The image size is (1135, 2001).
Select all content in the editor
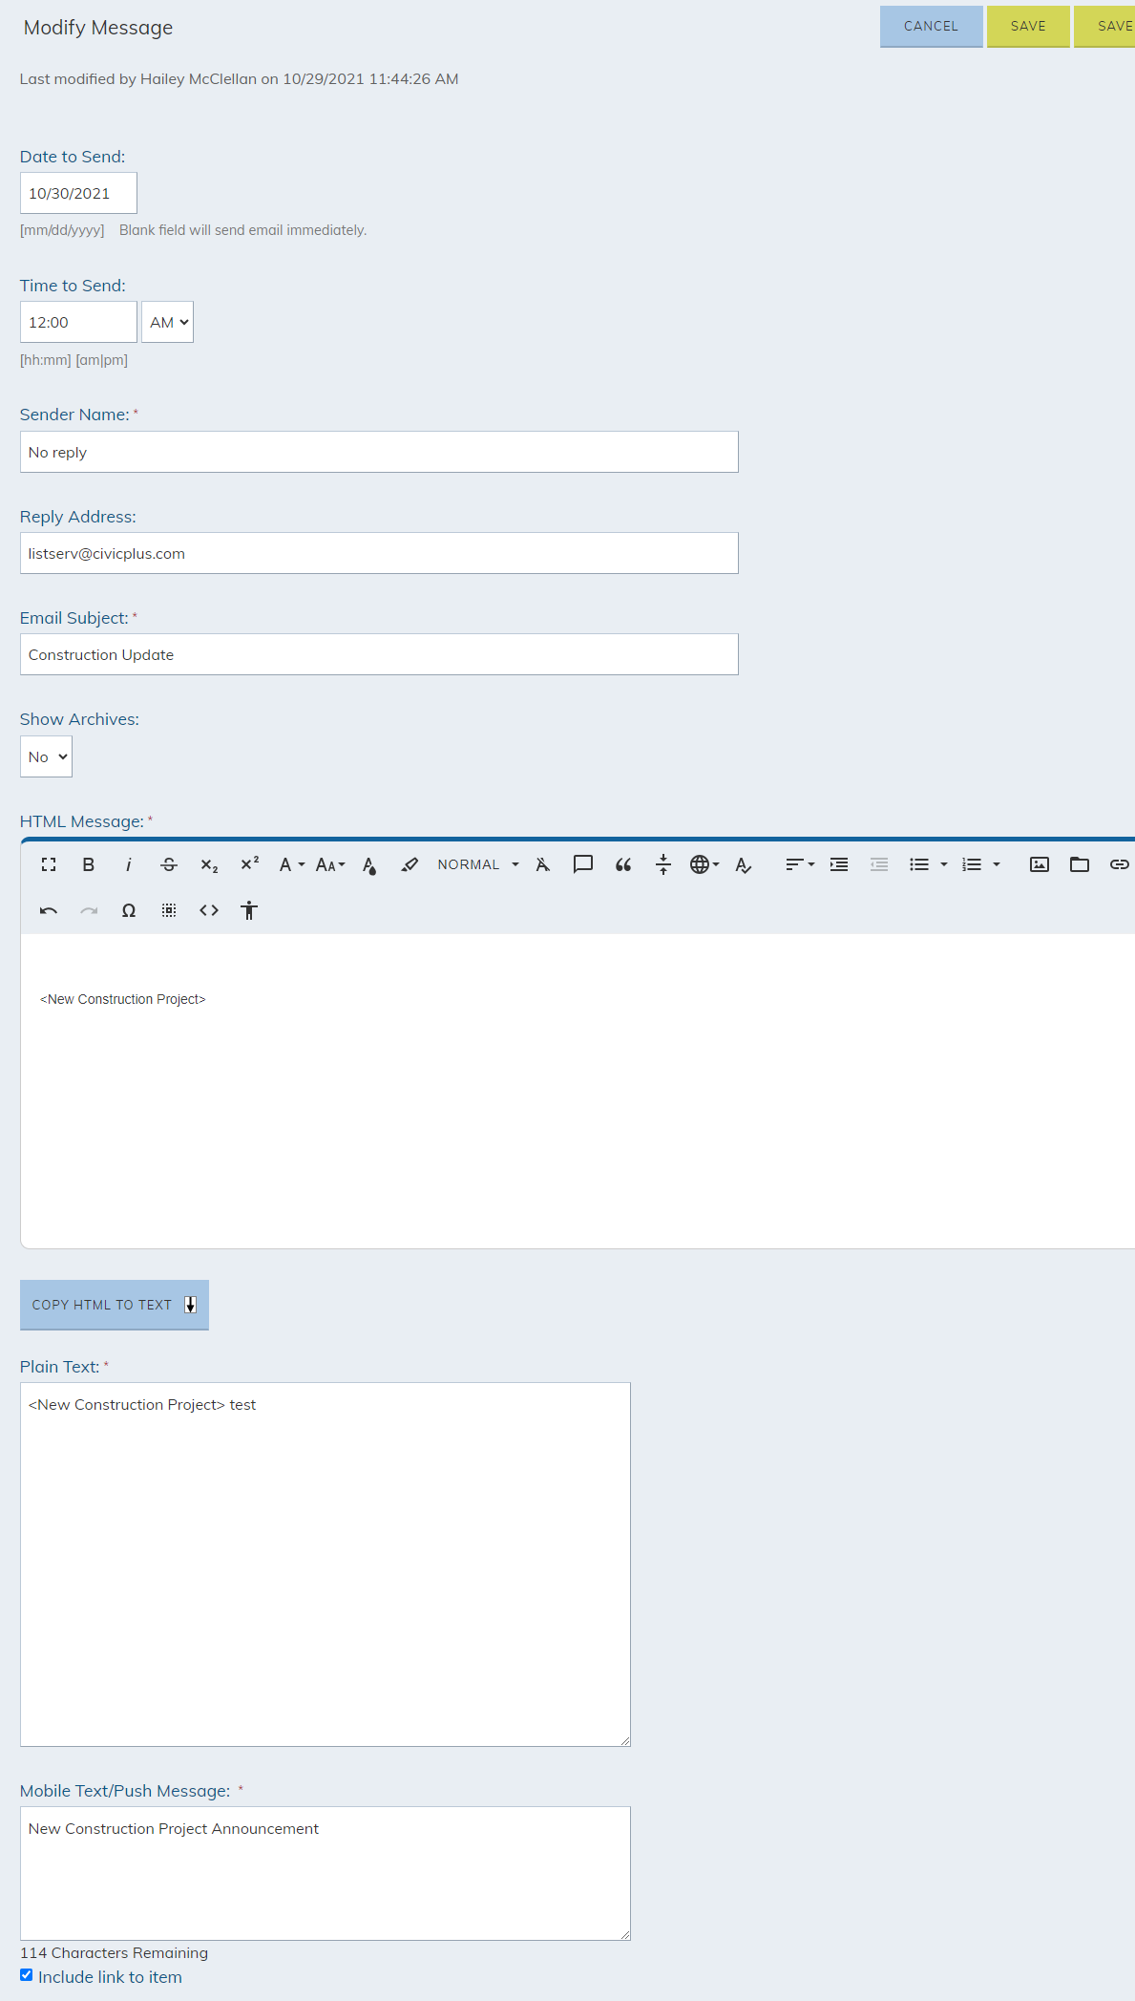[x=169, y=910]
